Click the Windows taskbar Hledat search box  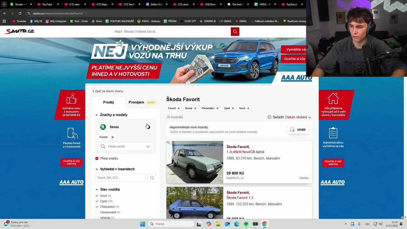[x=171, y=224]
